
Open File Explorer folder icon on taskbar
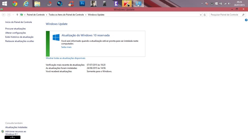tap(37, 4)
